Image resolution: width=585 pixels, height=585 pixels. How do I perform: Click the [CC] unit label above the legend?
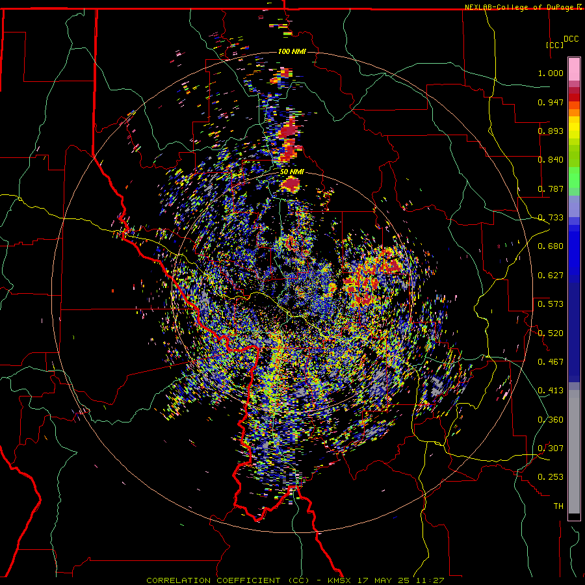[x=555, y=45]
